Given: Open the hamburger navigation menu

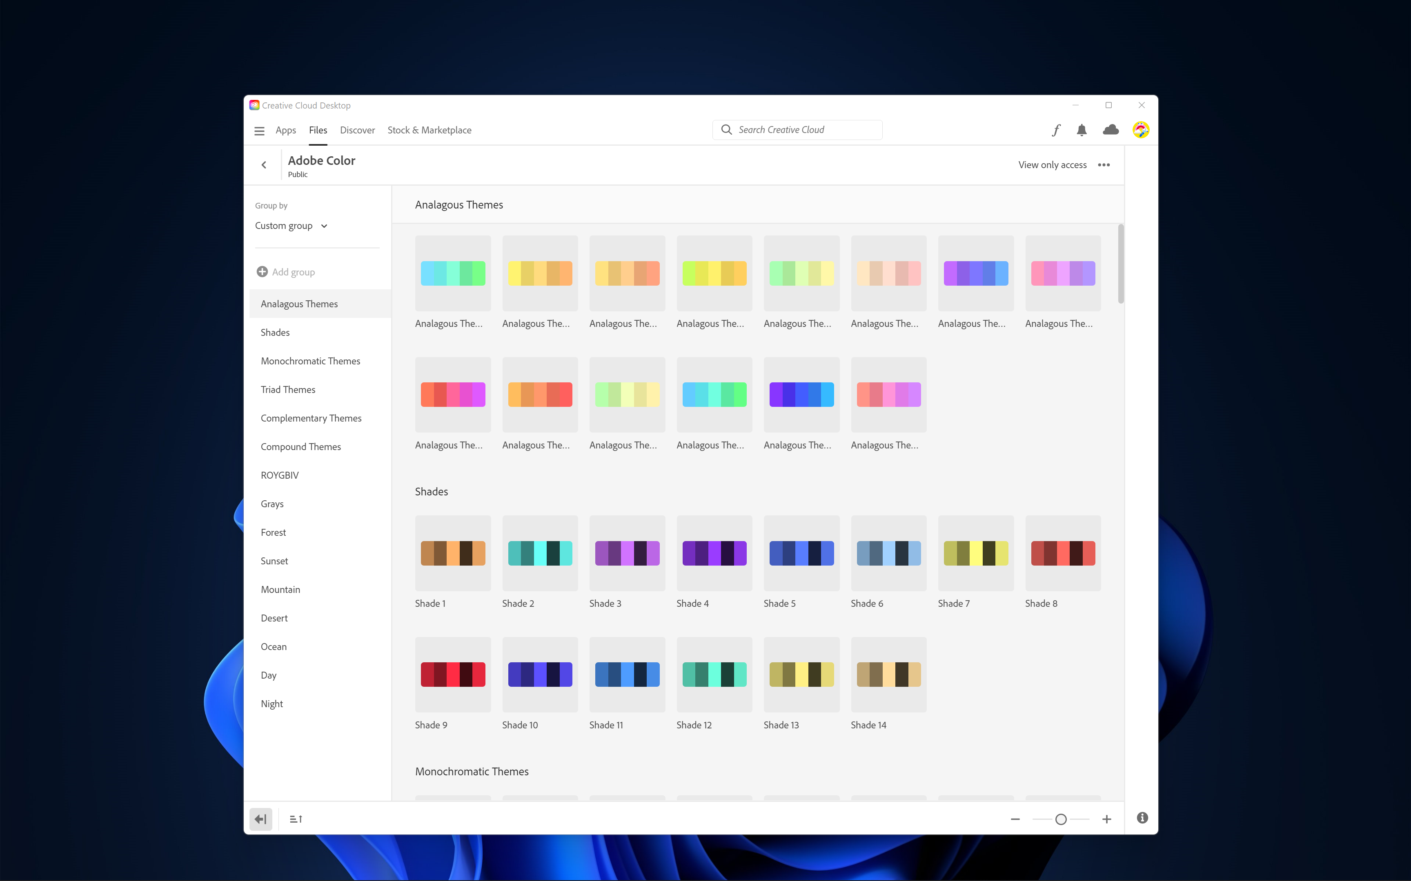Looking at the screenshot, I should [259, 131].
